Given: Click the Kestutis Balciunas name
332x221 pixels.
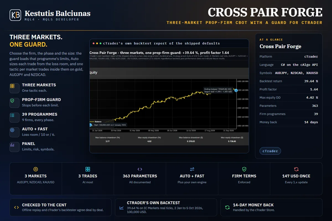Looking at the screenshot, I should pos(58,13).
